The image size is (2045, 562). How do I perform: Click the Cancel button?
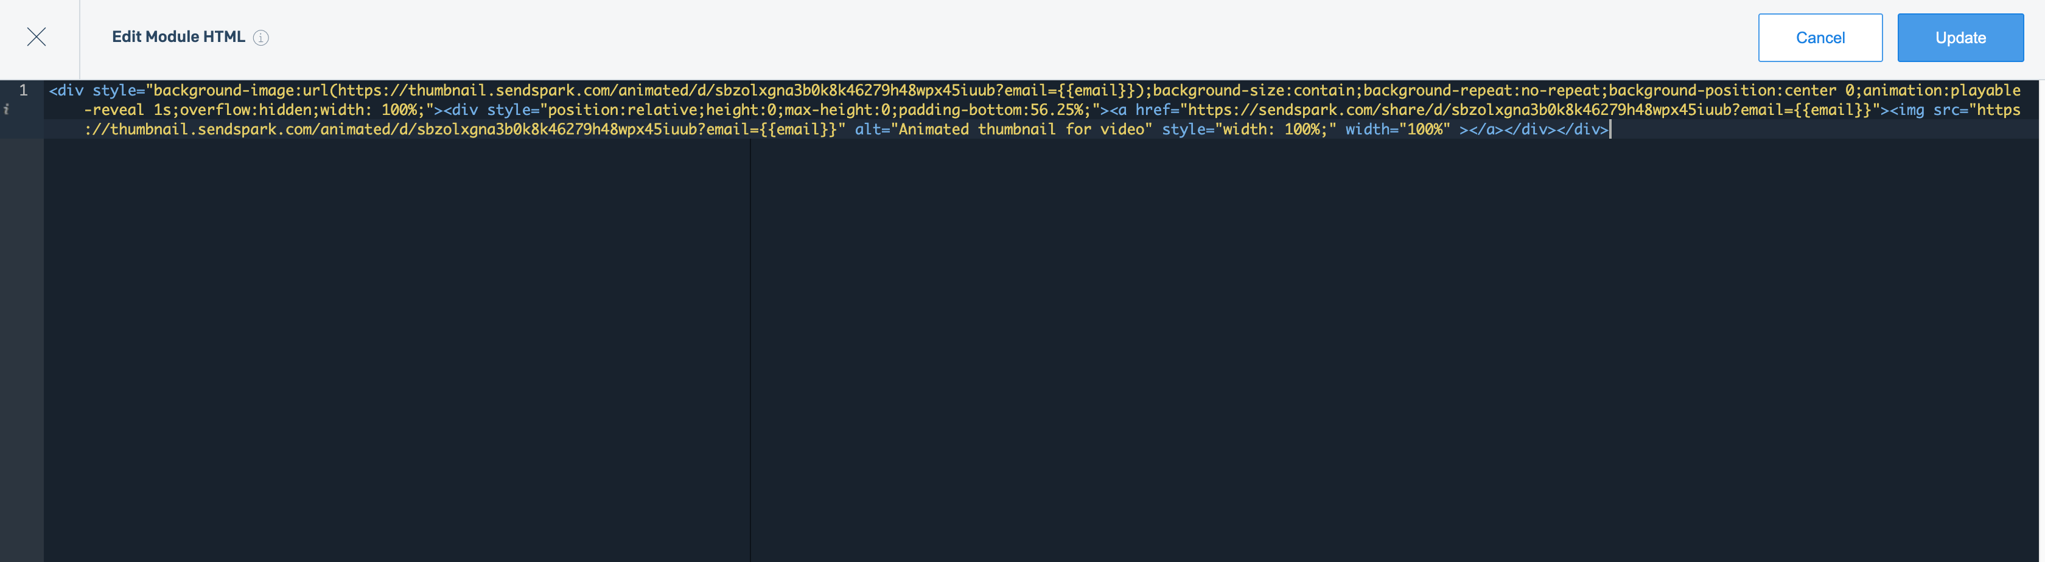tap(1820, 37)
